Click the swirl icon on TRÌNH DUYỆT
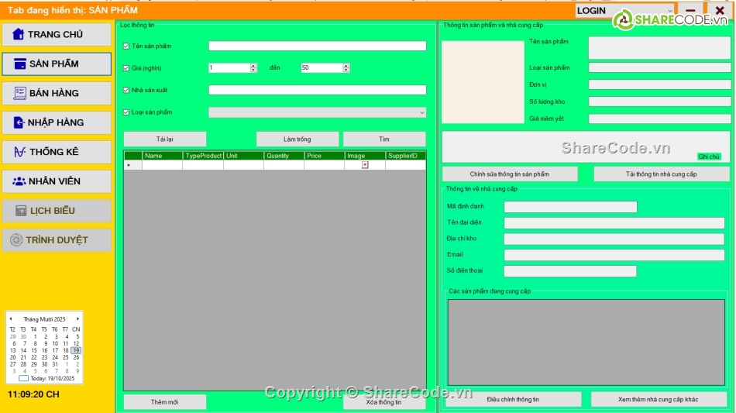The image size is (736, 413). 16,240
